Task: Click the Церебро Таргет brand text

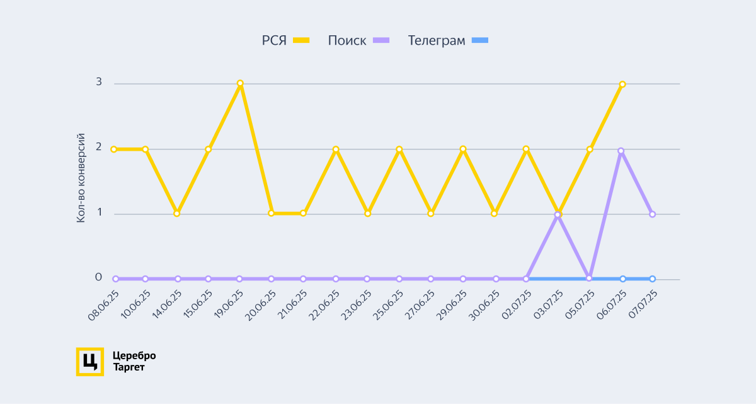Action: (x=134, y=361)
